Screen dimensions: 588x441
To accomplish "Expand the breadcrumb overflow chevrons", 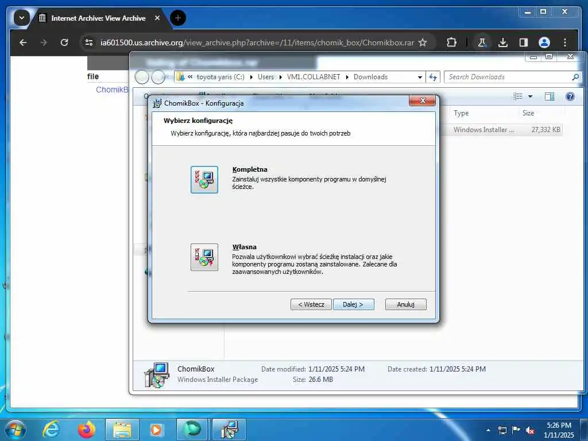I will [x=190, y=77].
